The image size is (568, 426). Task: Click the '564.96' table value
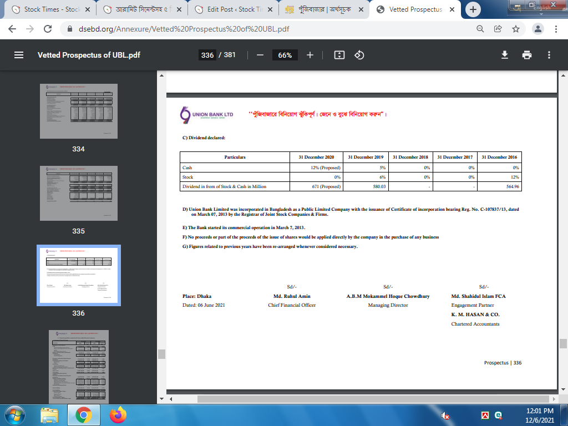coord(513,186)
